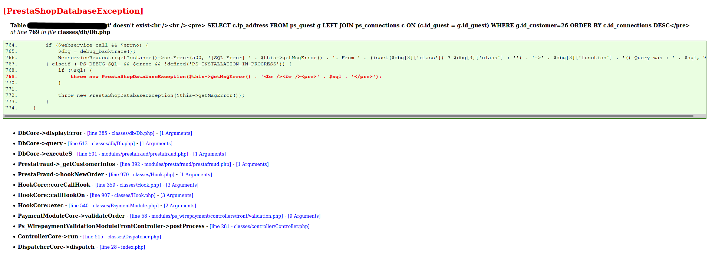This screenshot has width=712, height=255.
Task: Click 'DispatcherCore->dispatch' method name
Action: [x=56, y=247]
